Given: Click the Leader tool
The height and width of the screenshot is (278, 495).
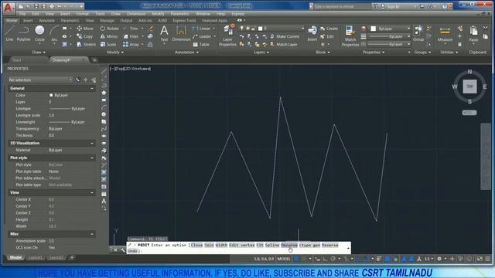Looking at the screenshot, I should pos(202,36).
